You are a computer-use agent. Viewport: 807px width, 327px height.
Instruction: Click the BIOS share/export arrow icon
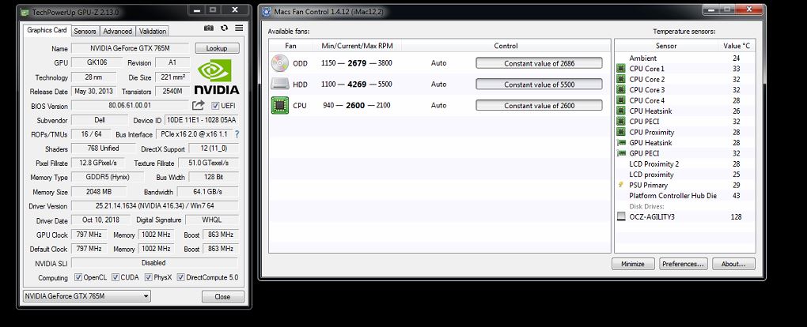point(199,105)
